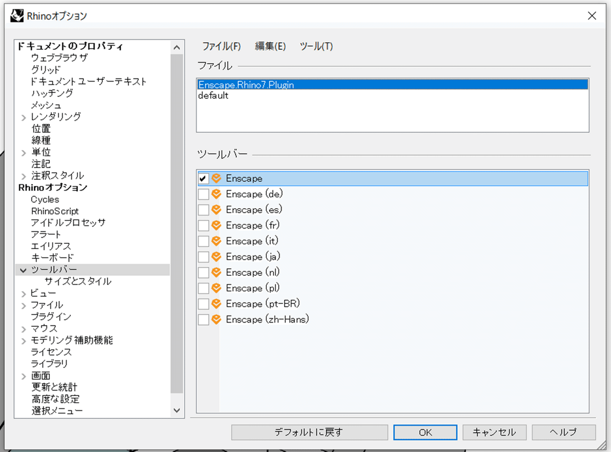This screenshot has width=611, height=452.
Task: Click the Enscape (pt-BR) toolbar icon
Action: pos(216,304)
